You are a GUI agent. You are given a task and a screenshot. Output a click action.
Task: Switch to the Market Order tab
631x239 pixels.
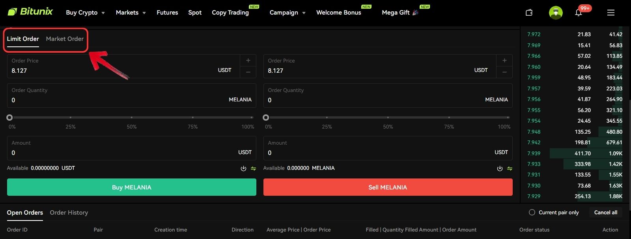tap(65, 39)
